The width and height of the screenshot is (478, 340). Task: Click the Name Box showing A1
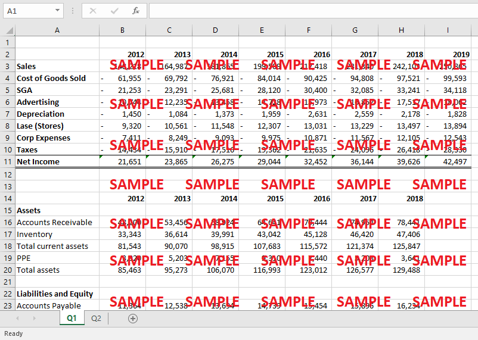(x=33, y=11)
